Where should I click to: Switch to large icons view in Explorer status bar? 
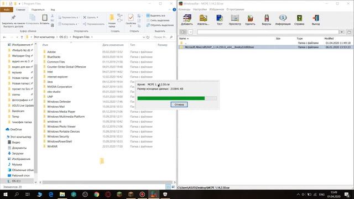(173, 187)
